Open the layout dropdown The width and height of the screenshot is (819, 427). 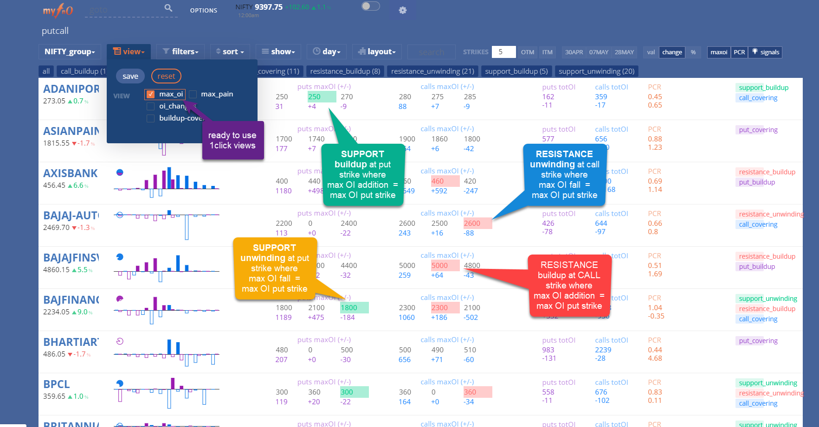(377, 51)
